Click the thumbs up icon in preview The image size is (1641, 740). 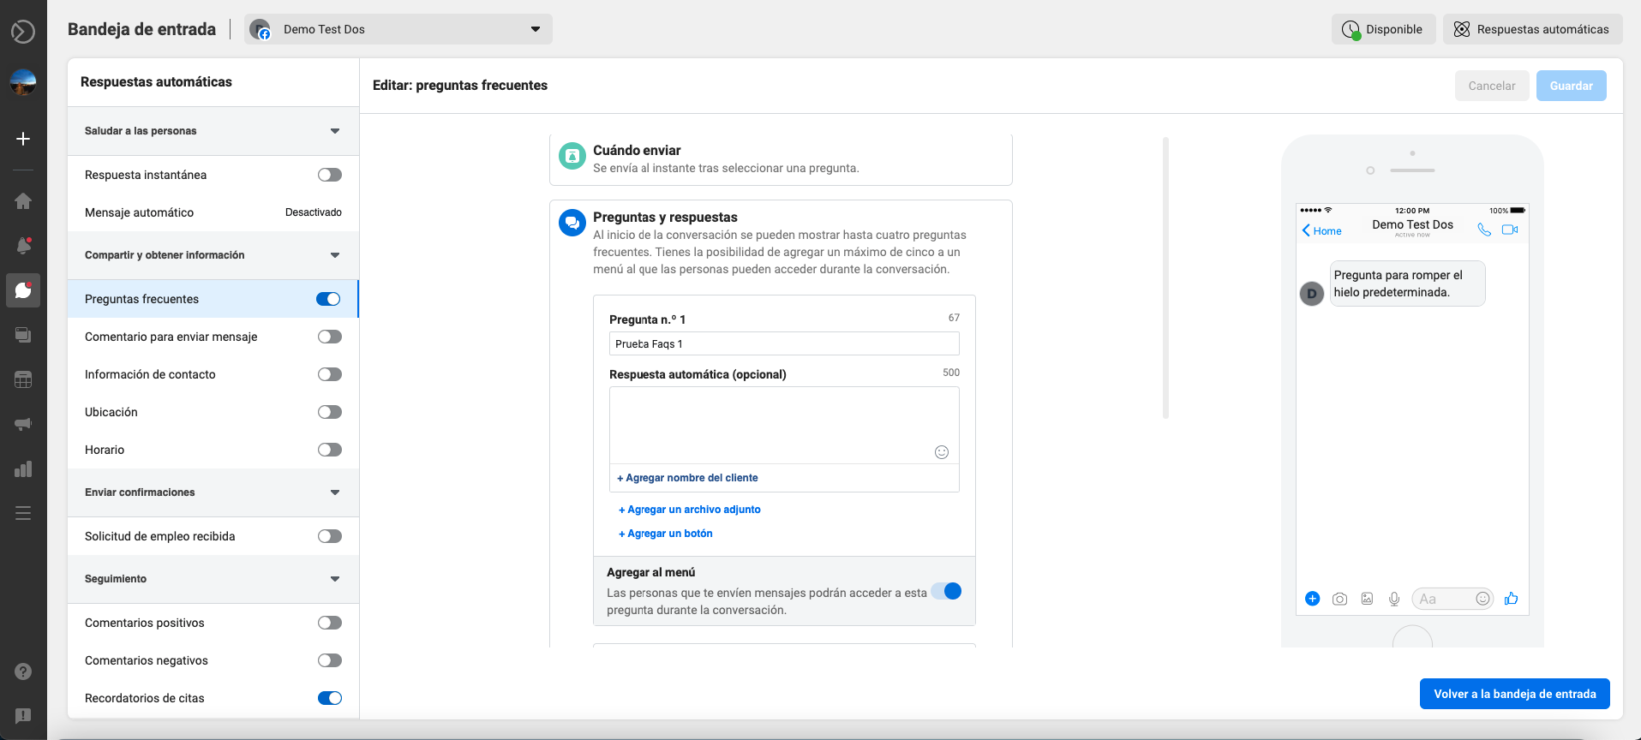tap(1511, 599)
